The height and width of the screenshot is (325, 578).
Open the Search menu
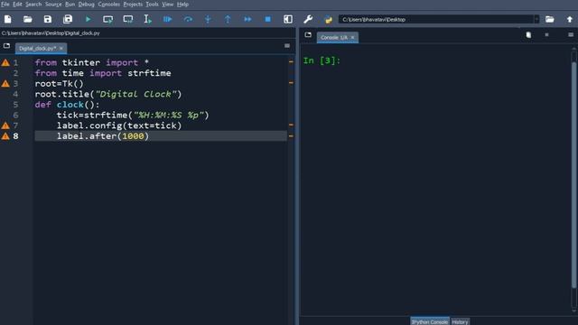coord(33,5)
